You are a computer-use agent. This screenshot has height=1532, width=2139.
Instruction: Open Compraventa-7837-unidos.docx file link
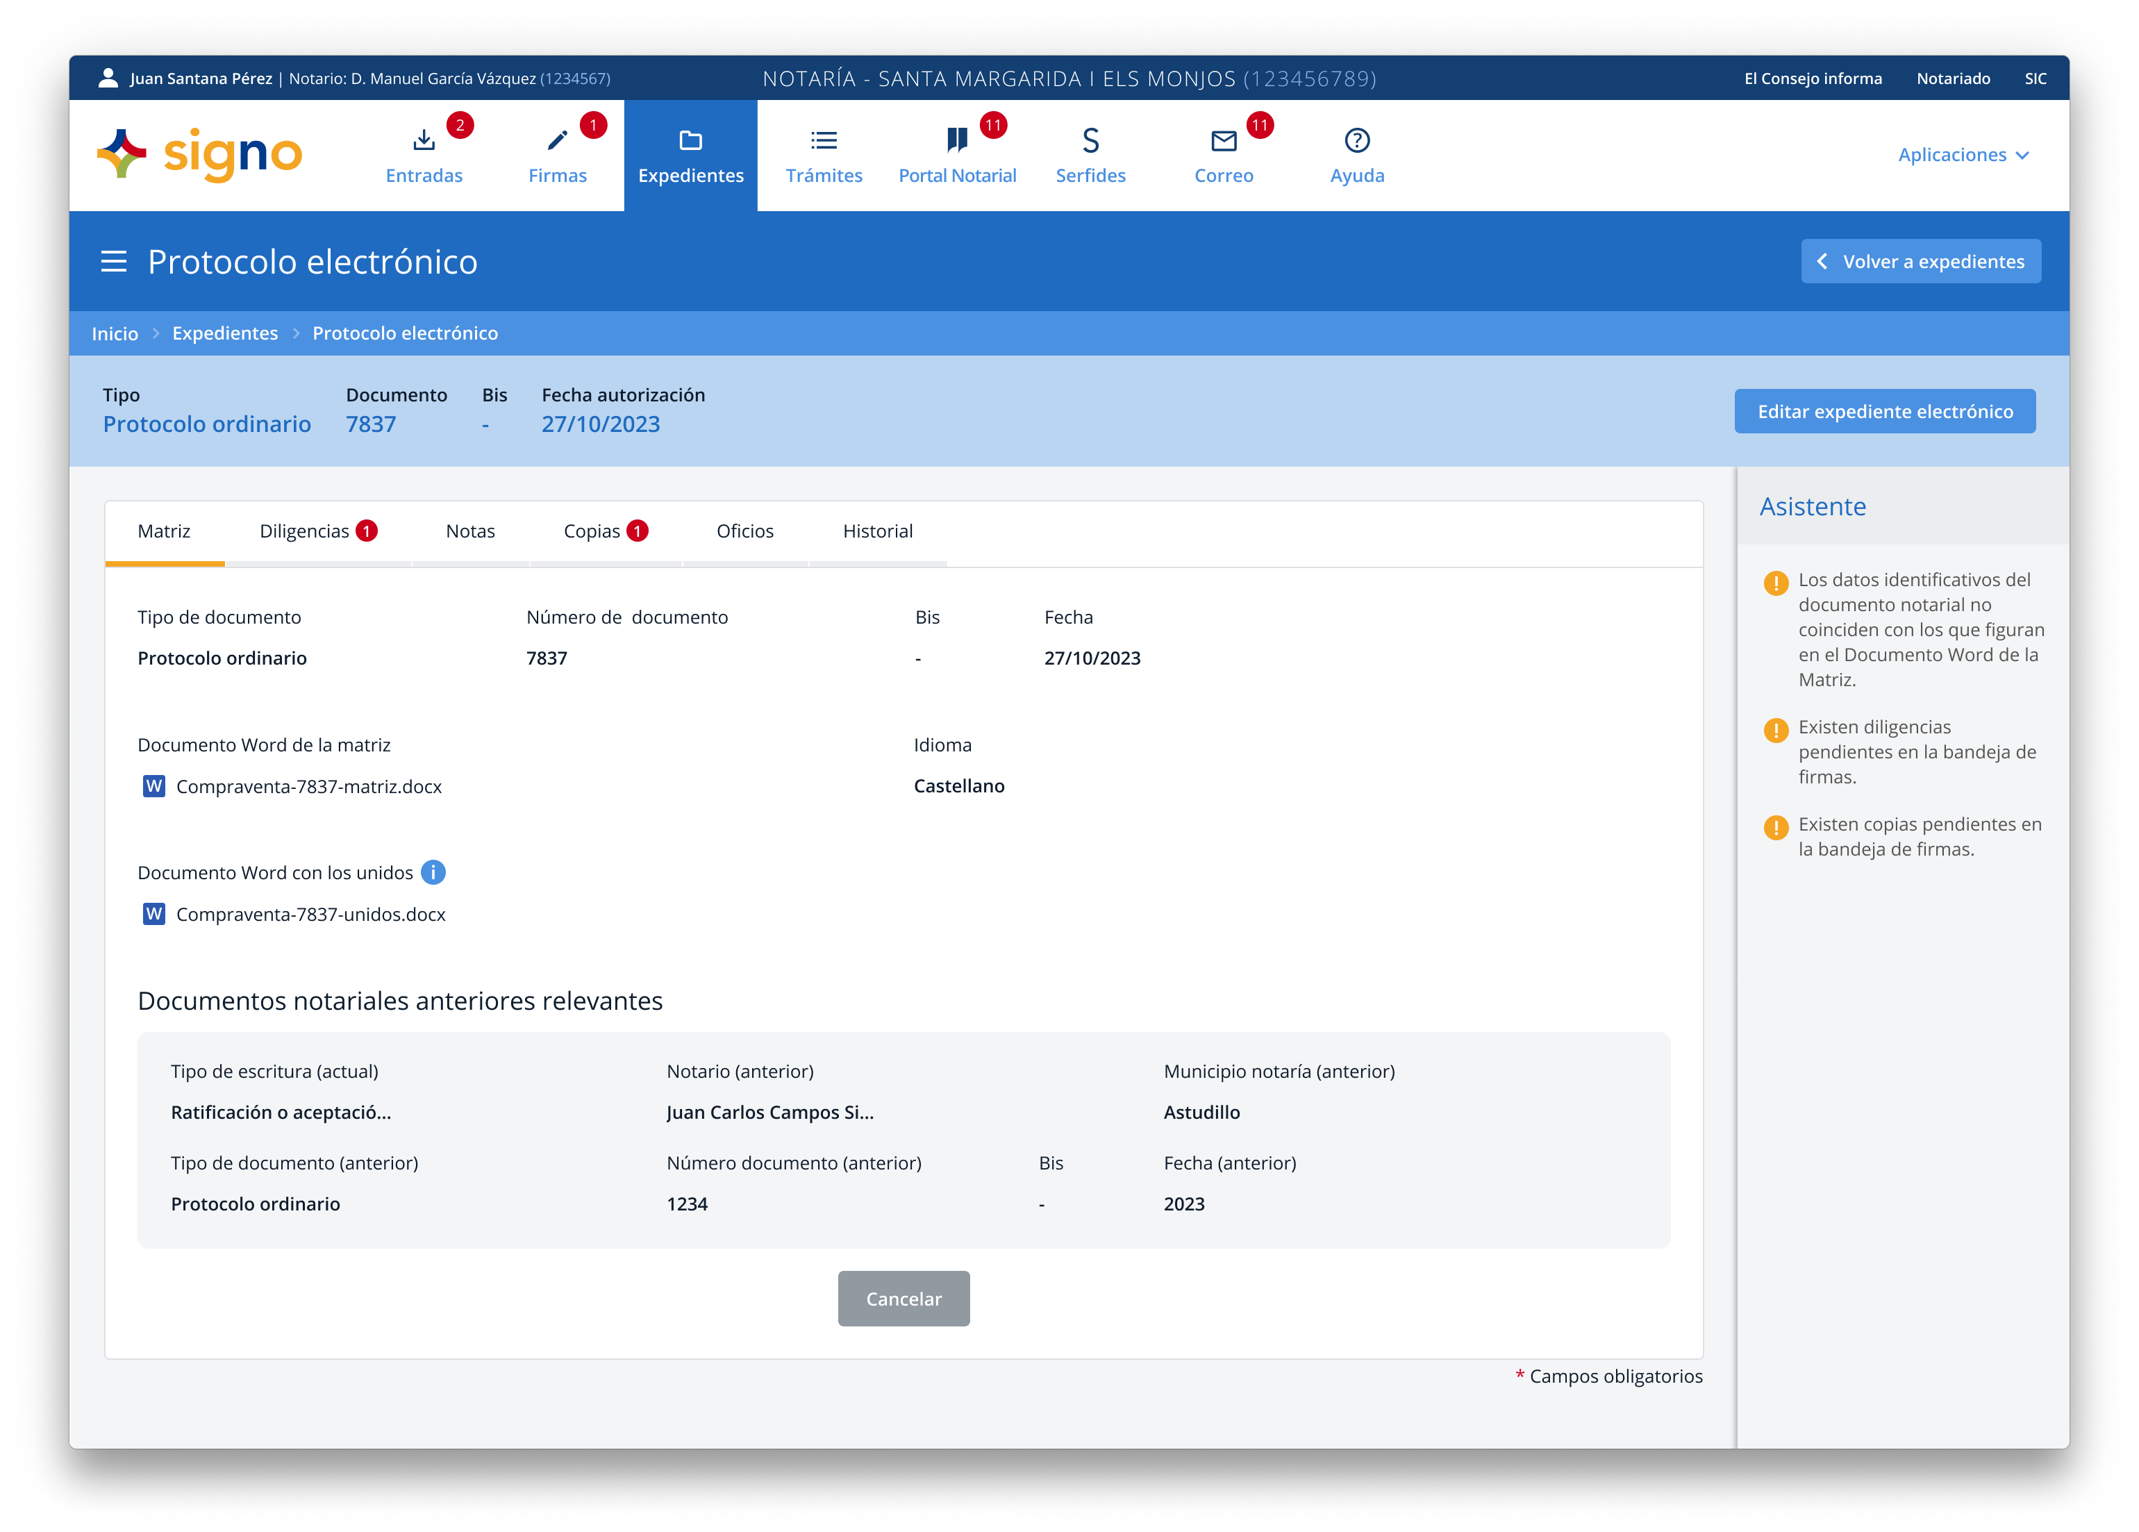(310, 914)
